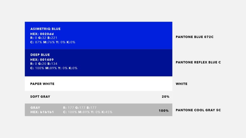Click the HEX: 0020dd value

(44, 33)
